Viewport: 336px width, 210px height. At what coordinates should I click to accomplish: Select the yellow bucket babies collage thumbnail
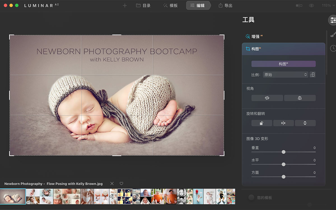125,196
